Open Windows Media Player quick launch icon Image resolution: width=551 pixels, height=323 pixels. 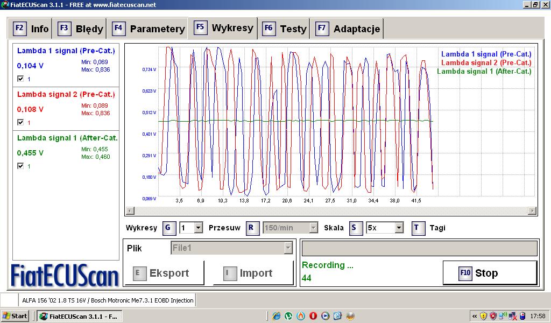pos(325,316)
